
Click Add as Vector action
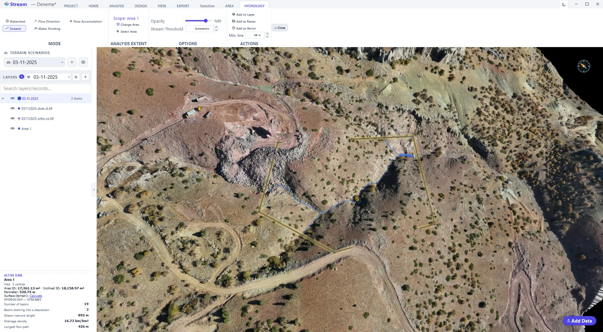[244, 28]
